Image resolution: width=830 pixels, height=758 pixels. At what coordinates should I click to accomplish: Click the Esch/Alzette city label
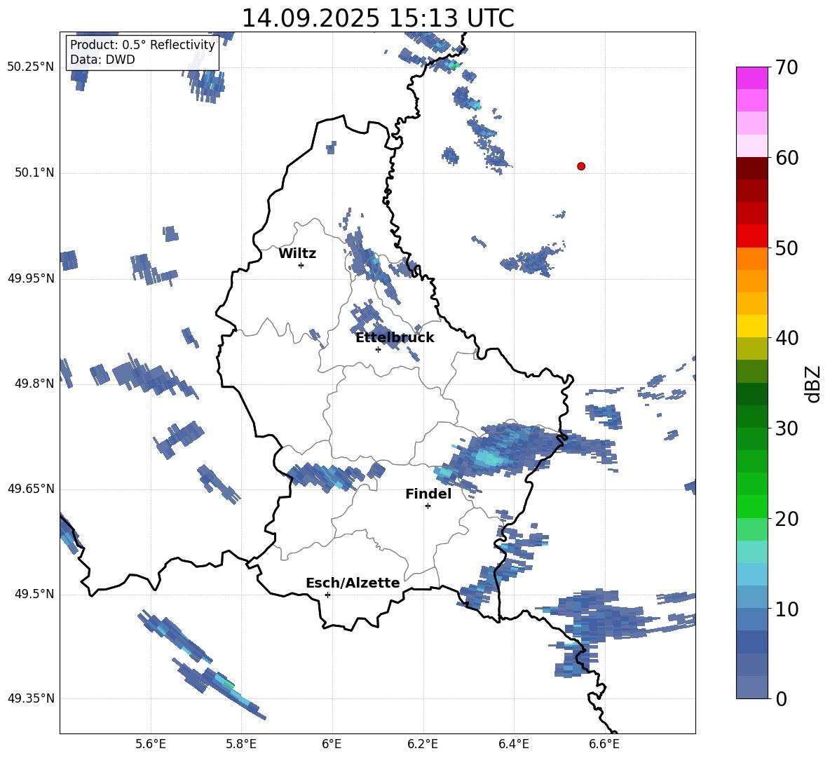pyautogui.click(x=353, y=583)
